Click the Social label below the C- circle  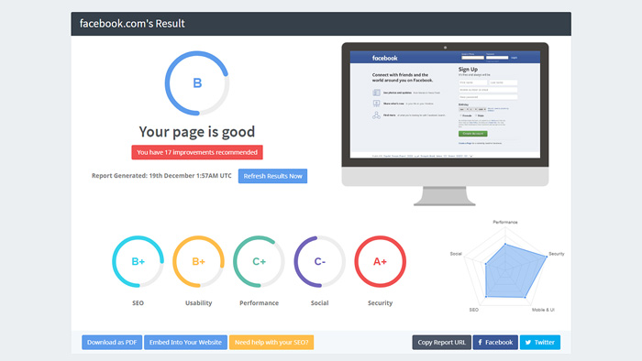[x=320, y=303]
